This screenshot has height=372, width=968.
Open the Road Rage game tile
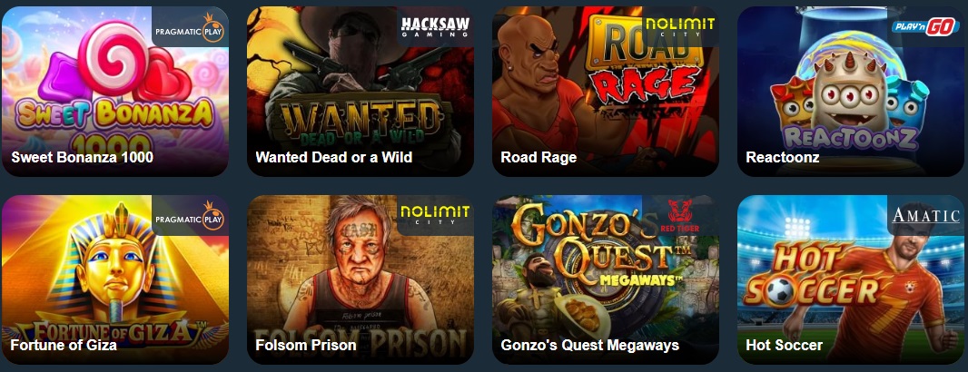(x=606, y=92)
